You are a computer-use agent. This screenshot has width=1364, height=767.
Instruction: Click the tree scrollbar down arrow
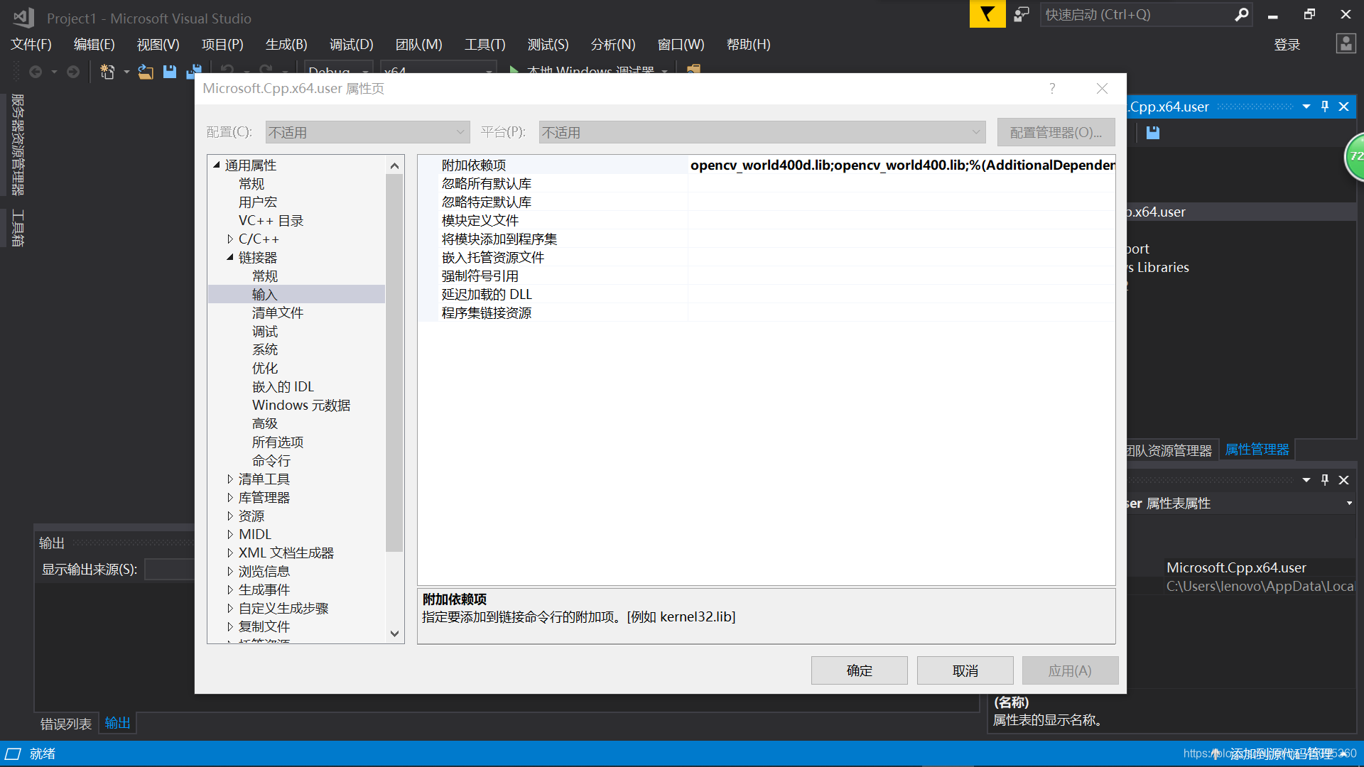click(x=394, y=633)
